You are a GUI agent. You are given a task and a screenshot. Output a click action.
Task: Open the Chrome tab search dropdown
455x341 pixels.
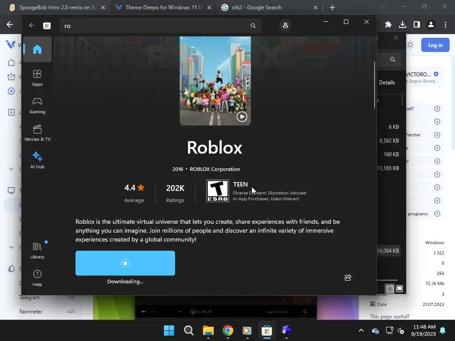(383, 6)
